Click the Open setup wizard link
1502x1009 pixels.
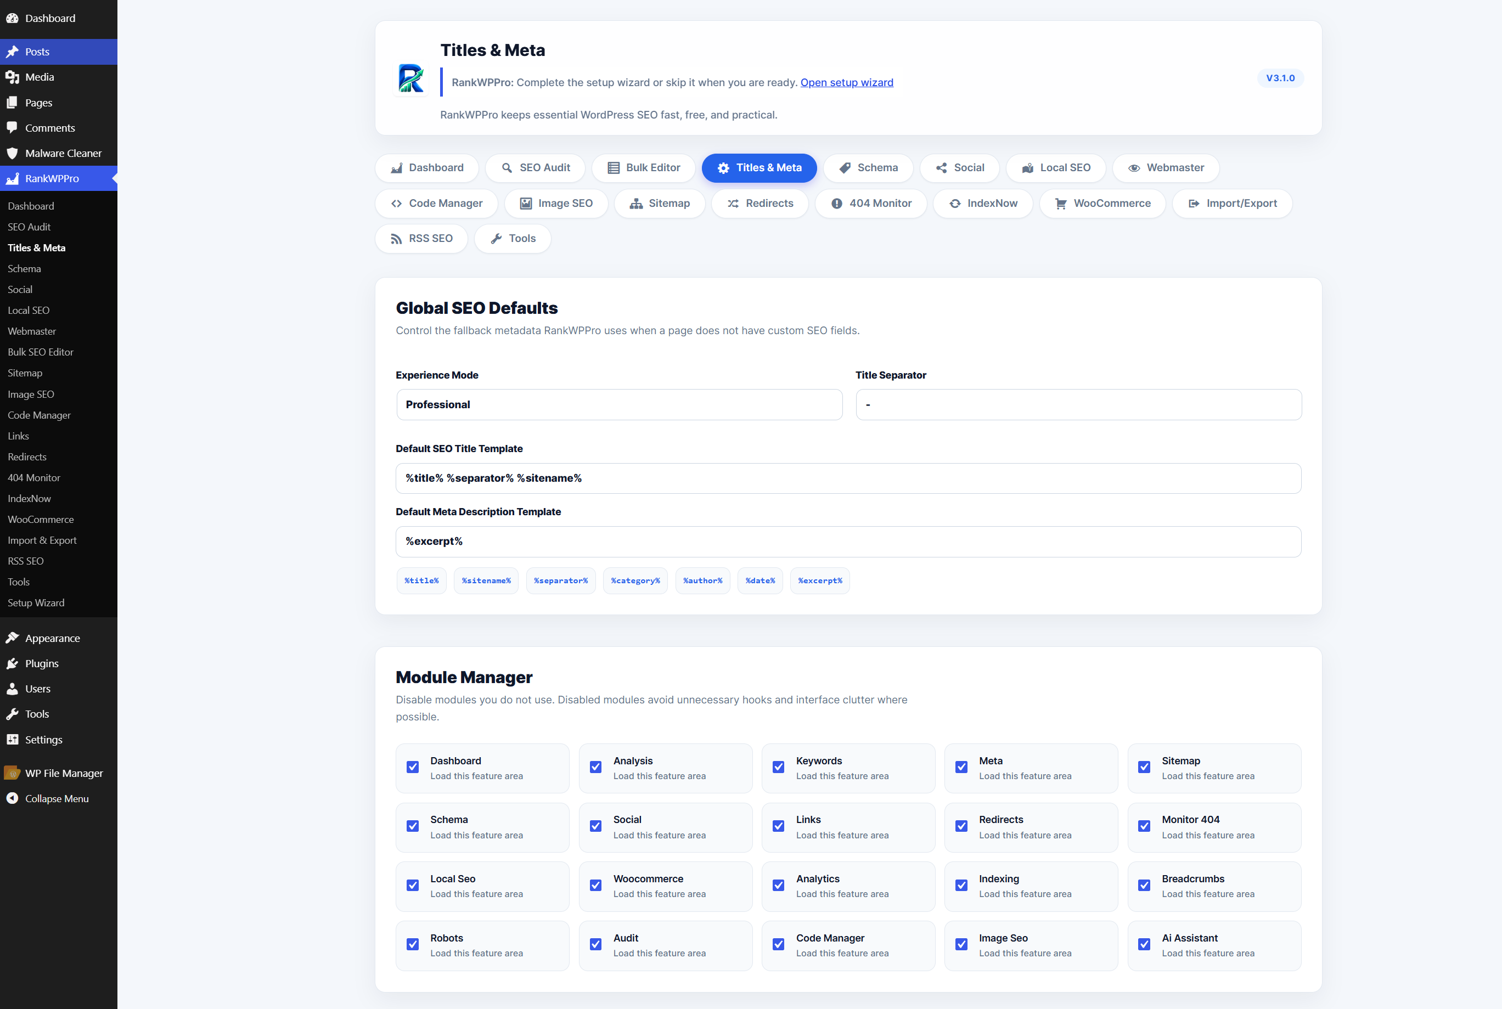click(x=846, y=82)
